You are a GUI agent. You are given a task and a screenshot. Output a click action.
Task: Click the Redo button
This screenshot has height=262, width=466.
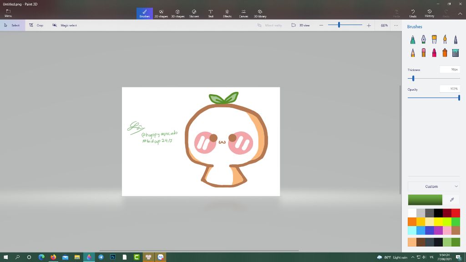coord(446,13)
